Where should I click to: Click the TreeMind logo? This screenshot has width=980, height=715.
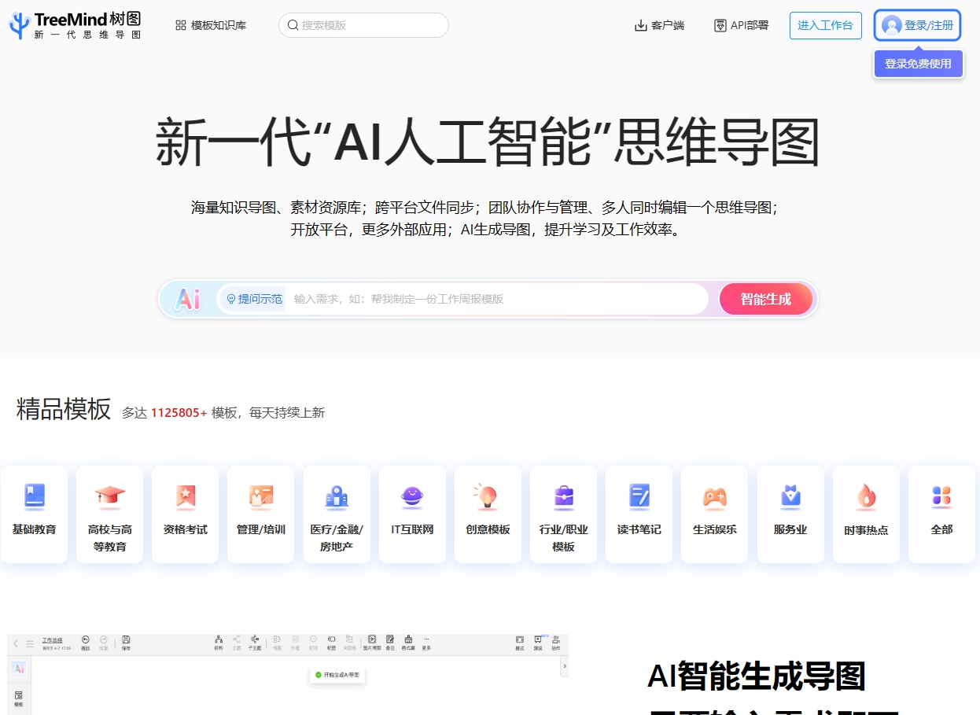click(75, 25)
